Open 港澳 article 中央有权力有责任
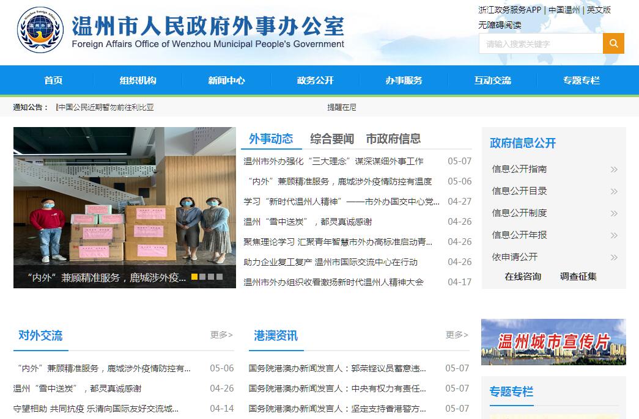Viewport: 639px width, 419px height. pyautogui.click(x=338, y=389)
